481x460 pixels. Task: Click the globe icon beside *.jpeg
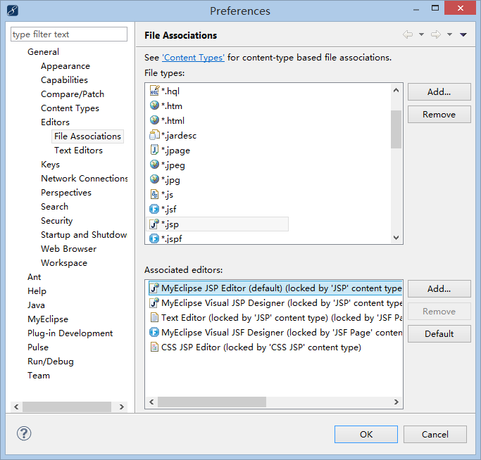coord(154,165)
